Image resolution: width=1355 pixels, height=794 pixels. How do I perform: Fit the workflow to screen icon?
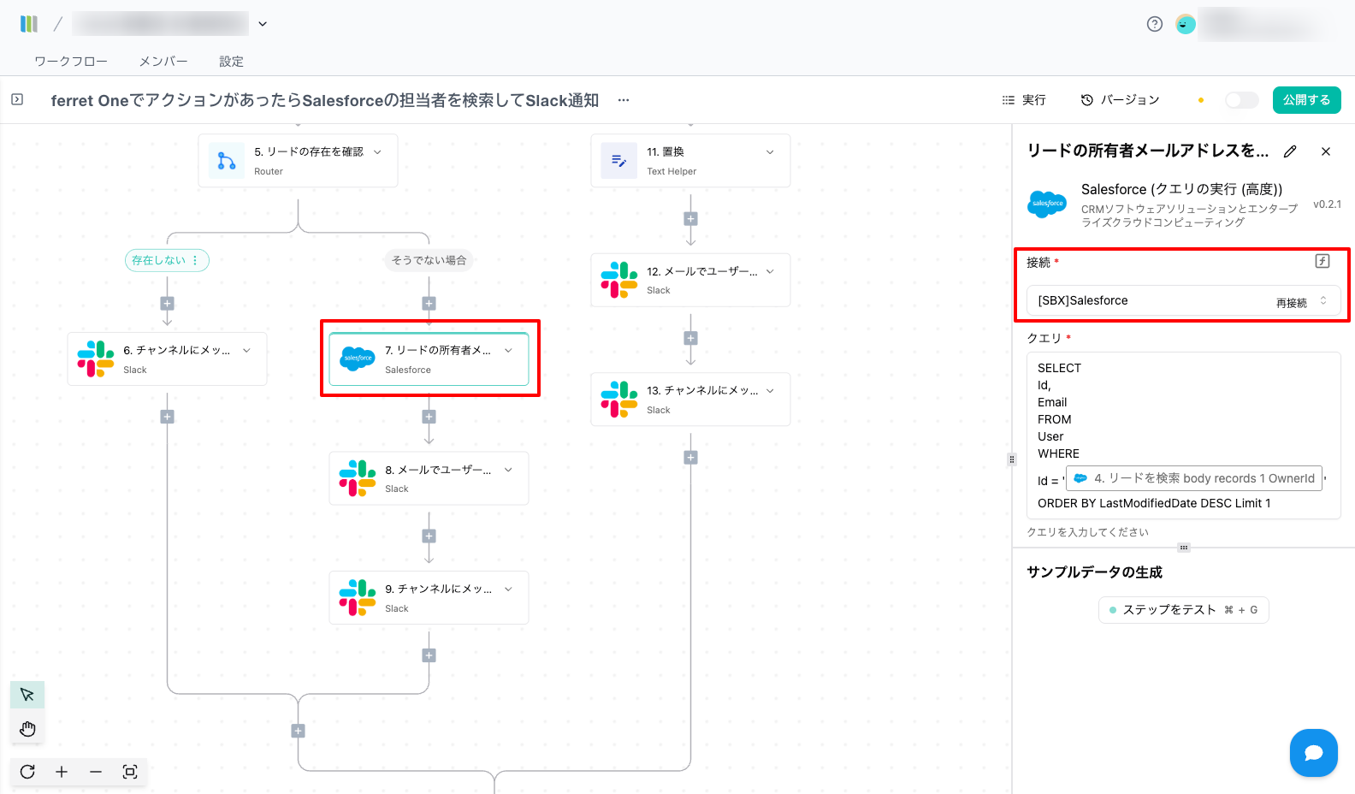[x=130, y=772]
